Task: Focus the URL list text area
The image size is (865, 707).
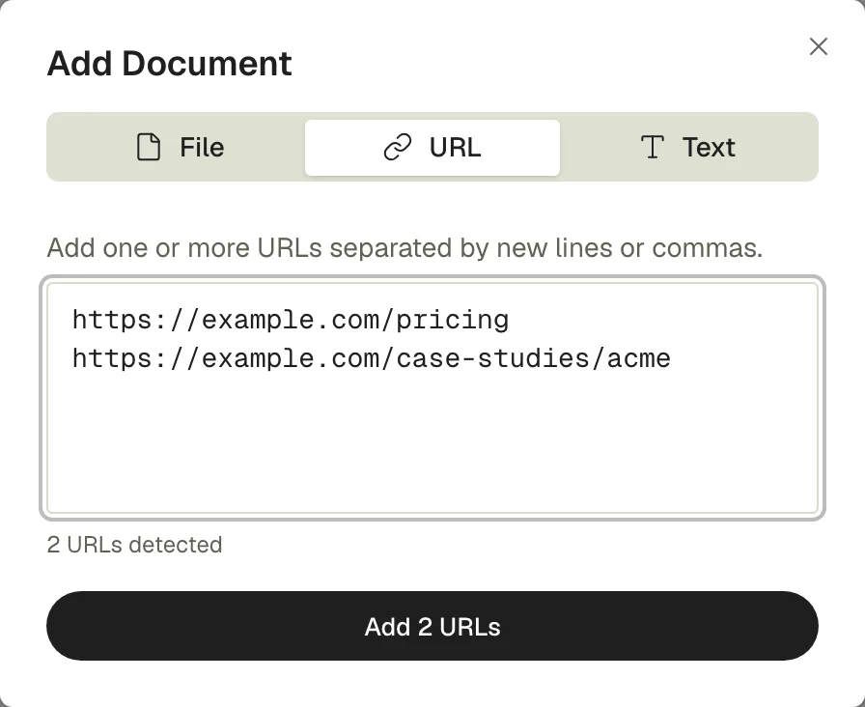Action: [432, 398]
